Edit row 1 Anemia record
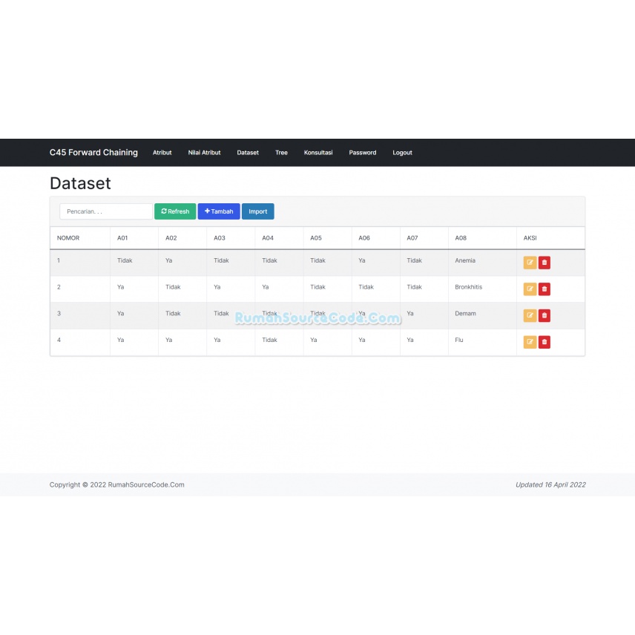 click(x=530, y=263)
